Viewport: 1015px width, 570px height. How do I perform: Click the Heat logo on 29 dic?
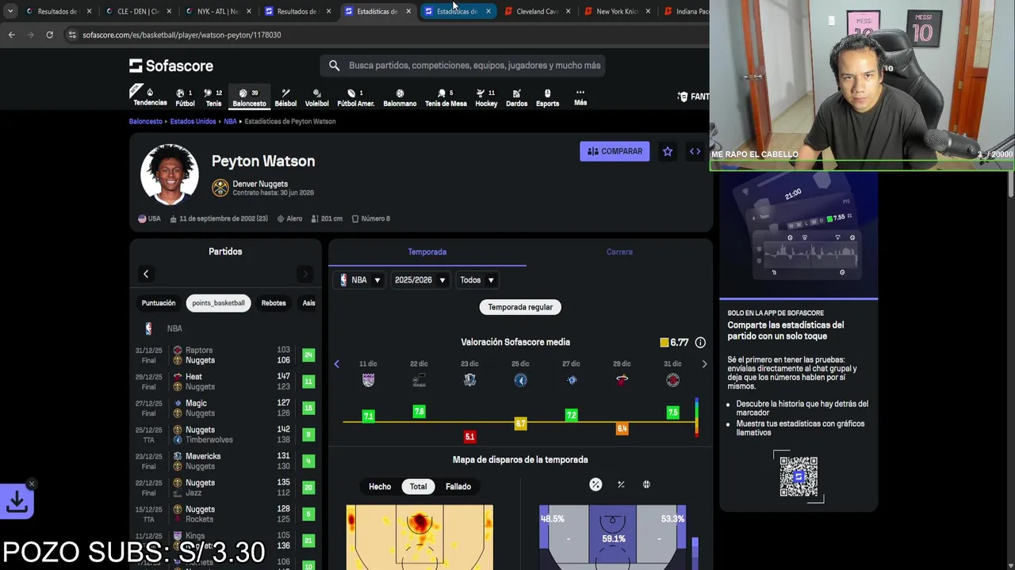click(622, 380)
